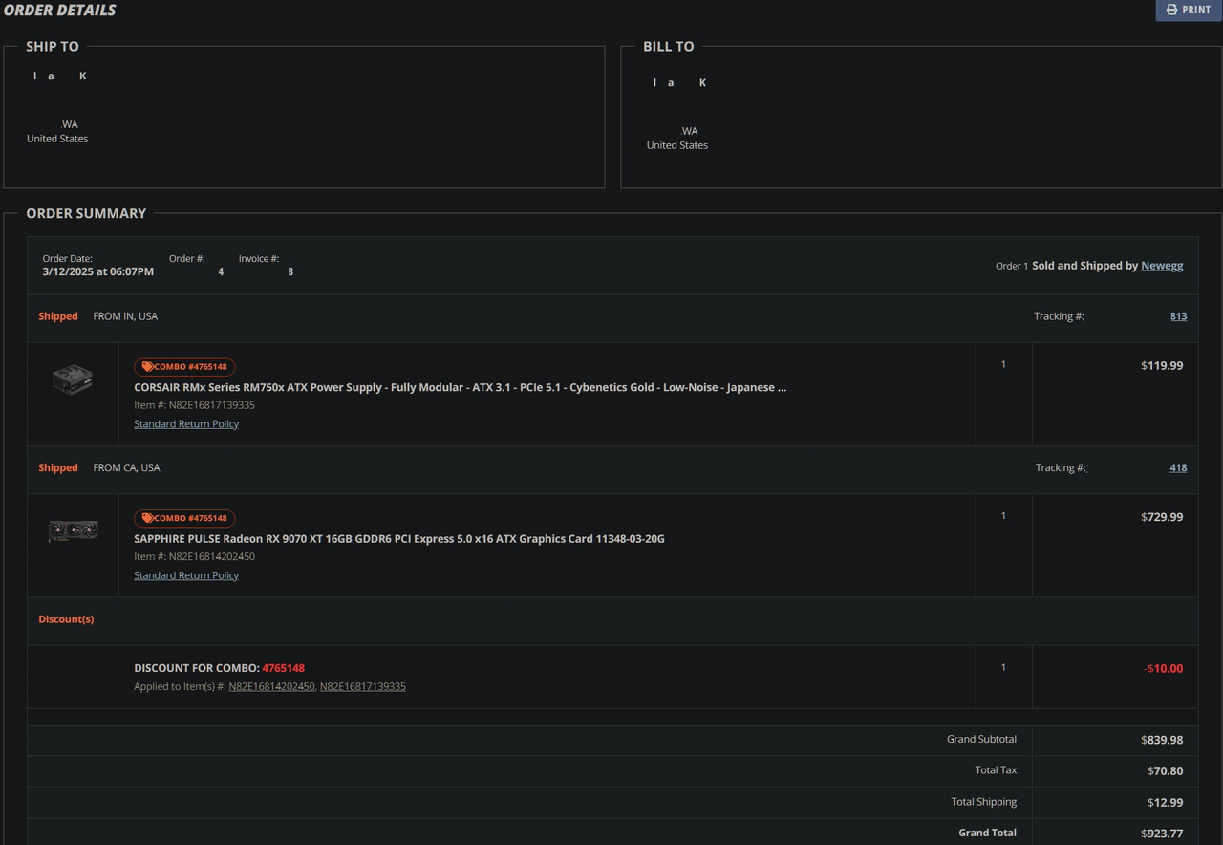1223x845 pixels.
Task: Click the $729.99 graphics card price
Action: coord(1161,517)
